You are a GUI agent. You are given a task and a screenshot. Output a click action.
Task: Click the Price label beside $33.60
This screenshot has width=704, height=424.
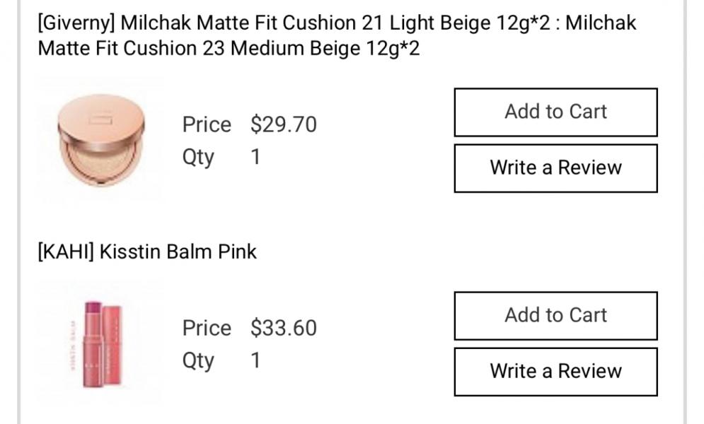pos(207,328)
